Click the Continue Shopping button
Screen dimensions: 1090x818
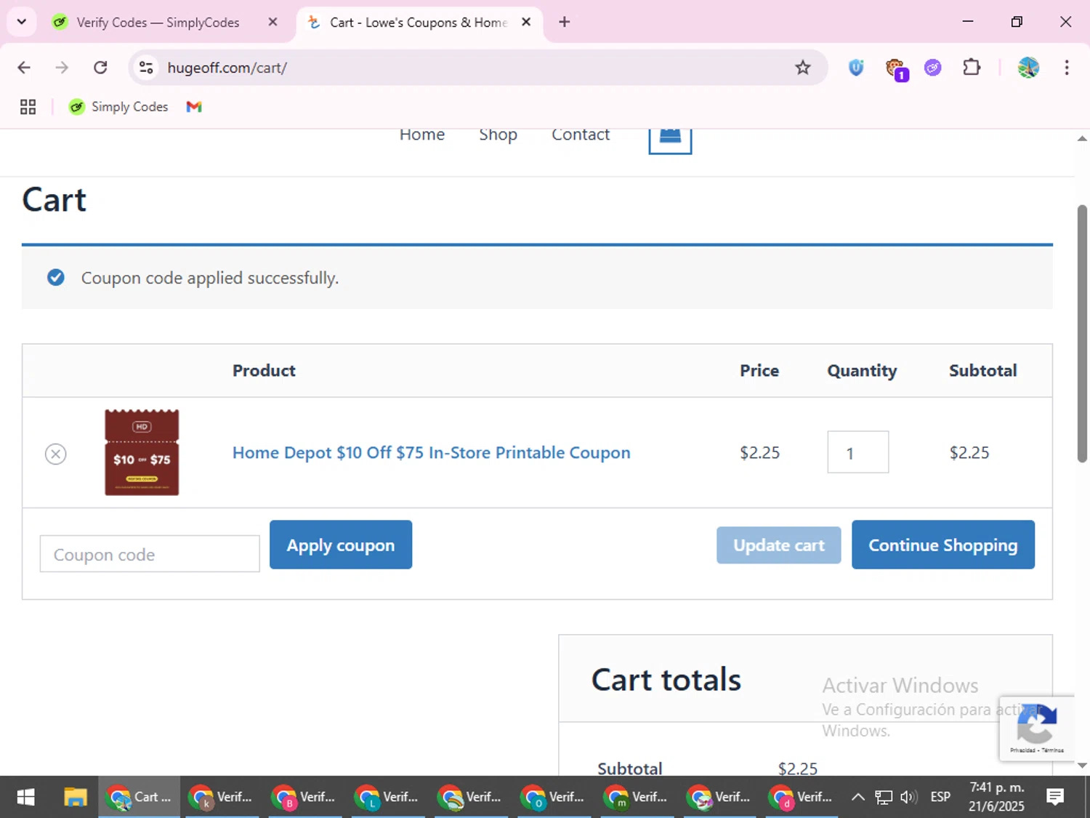(x=943, y=545)
